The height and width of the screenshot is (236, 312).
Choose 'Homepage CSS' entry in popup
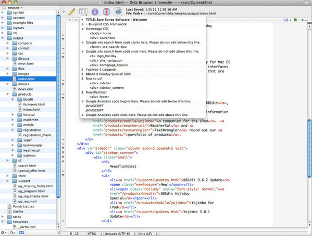tap(97, 29)
